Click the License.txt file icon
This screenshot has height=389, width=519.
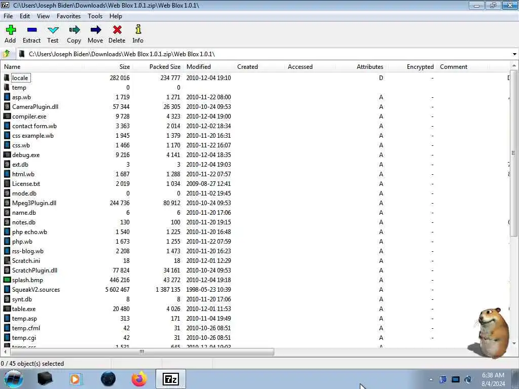pyautogui.click(x=7, y=183)
